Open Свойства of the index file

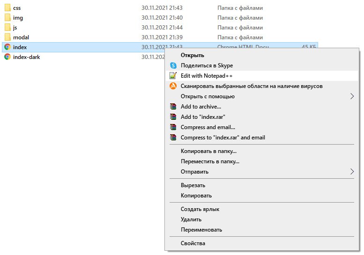[193, 243]
